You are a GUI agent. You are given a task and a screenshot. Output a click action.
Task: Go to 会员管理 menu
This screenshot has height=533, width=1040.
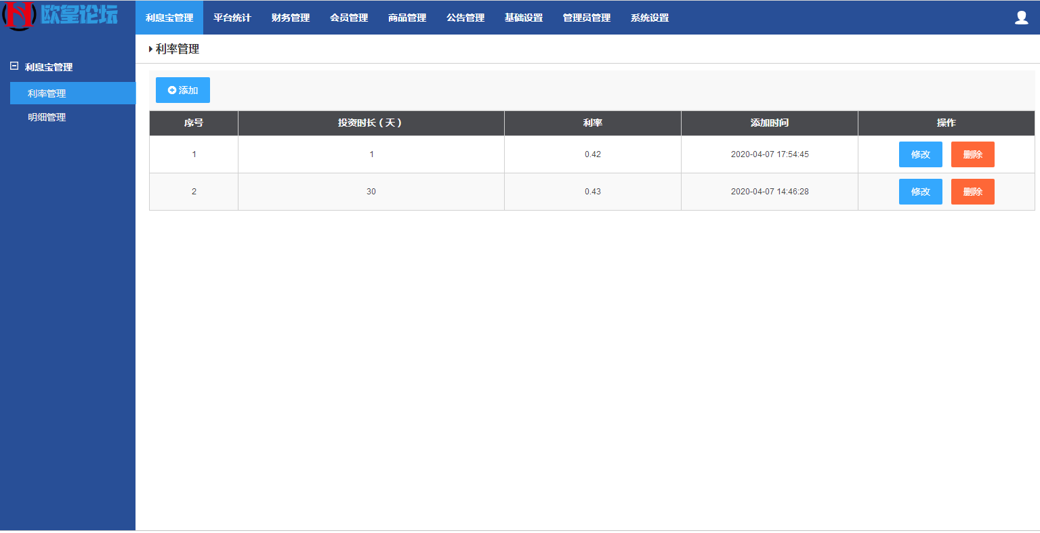(x=349, y=18)
